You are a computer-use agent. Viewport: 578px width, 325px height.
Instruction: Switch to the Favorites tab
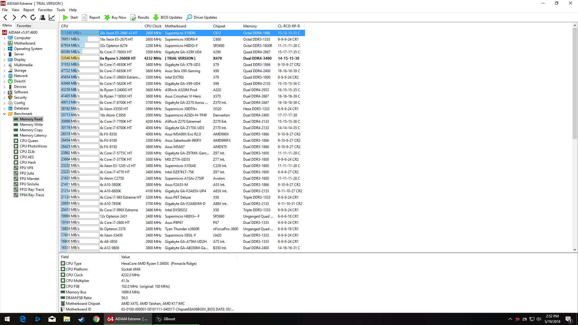click(x=24, y=26)
